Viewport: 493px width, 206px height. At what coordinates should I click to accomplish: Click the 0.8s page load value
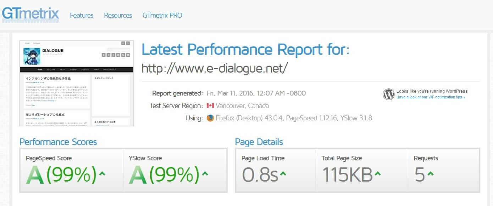pyautogui.click(x=260, y=175)
